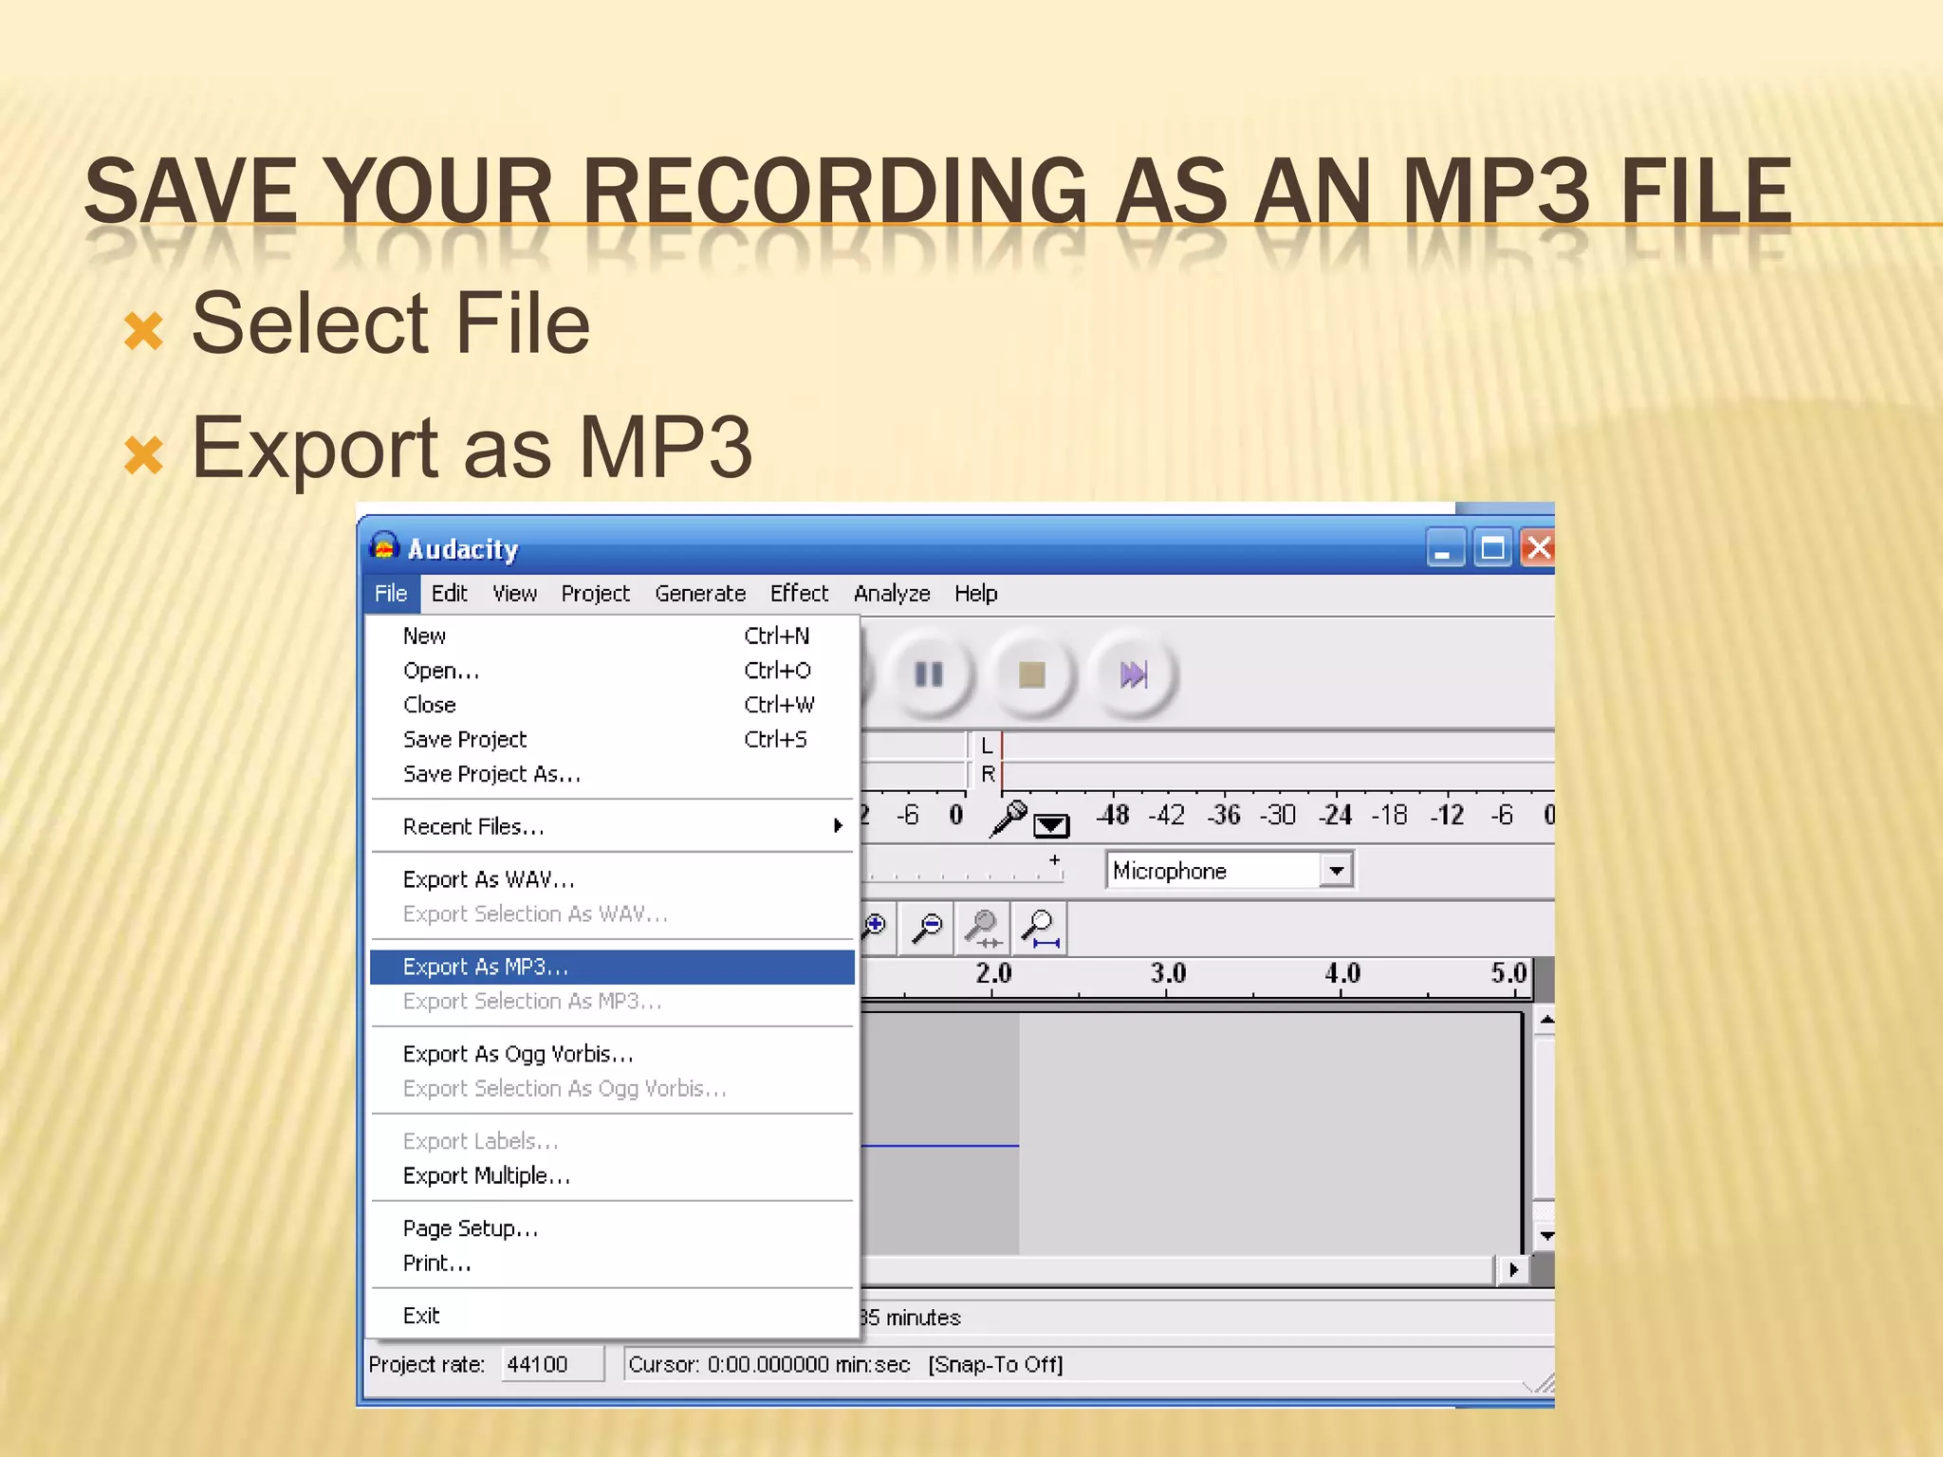Click the Zoom In magnifier icon
The width and height of the screenshot is (1943, 1457).
874,927
